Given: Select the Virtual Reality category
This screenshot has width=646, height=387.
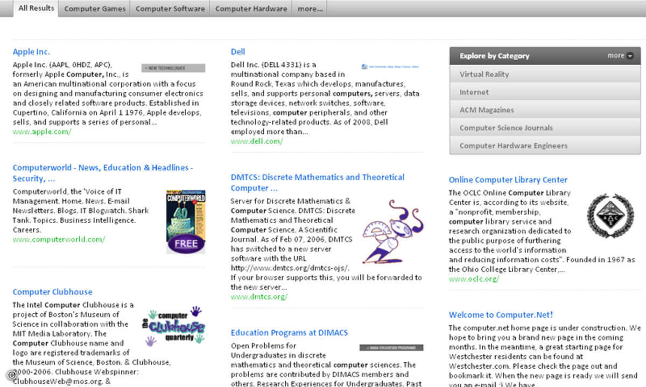Looking at the screenshot, I should pos(545,74).
